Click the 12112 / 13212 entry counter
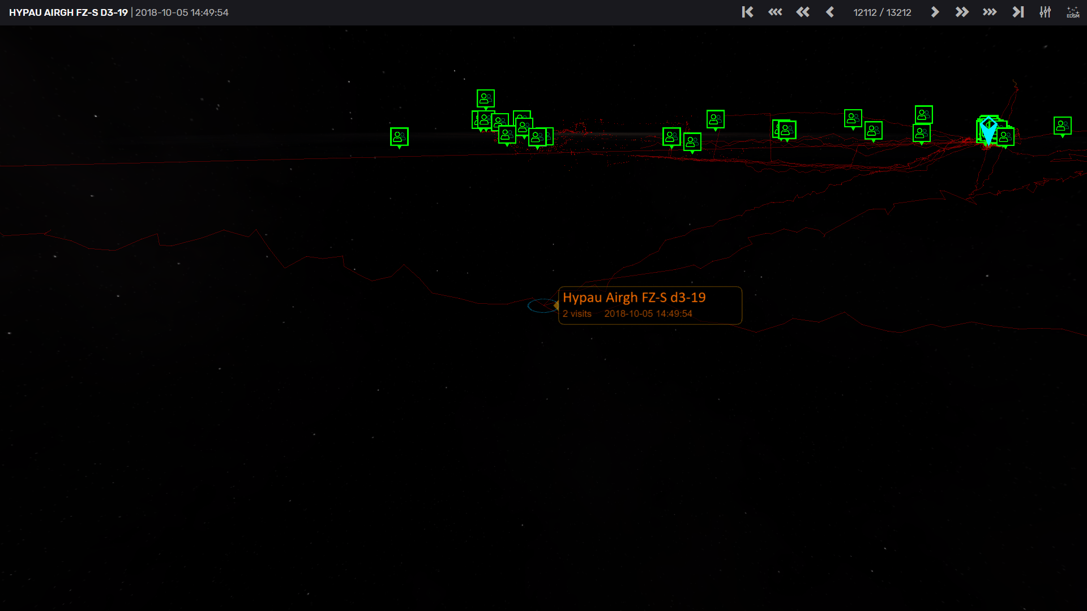 (x=882, y=12)
